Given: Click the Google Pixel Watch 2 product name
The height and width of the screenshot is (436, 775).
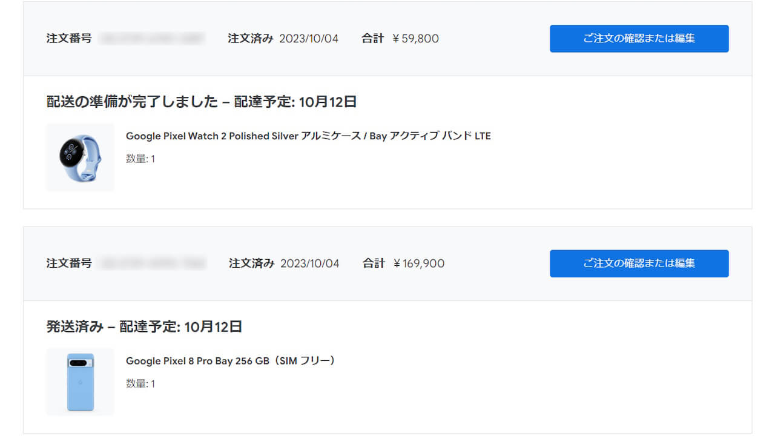Looking at the screenshot, I should coord(308,136).
